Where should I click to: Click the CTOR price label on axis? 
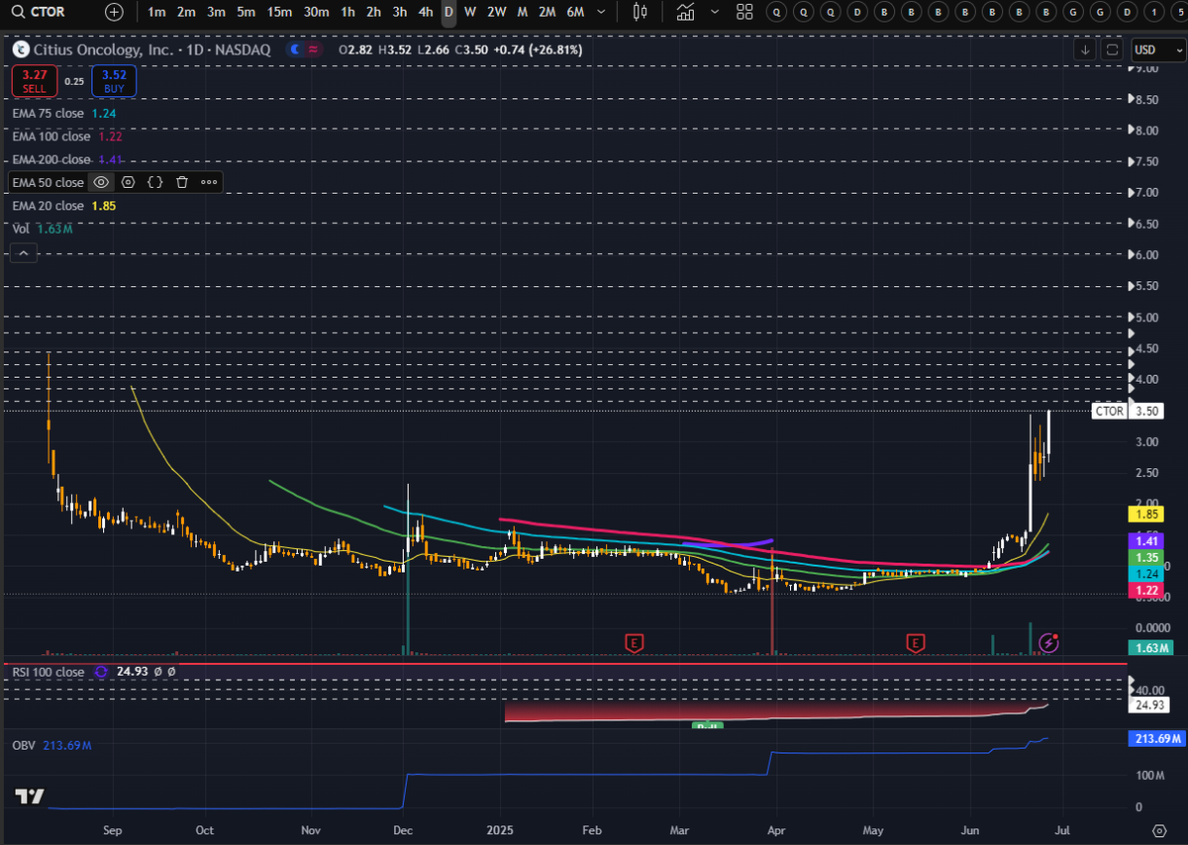[x=1109, y=411]
